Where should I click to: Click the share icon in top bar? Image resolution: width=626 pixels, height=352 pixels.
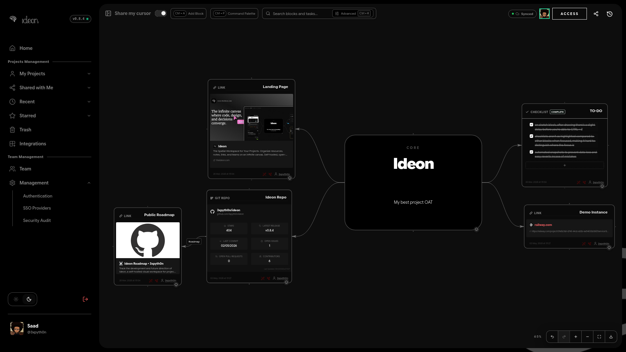pos(596,14)
